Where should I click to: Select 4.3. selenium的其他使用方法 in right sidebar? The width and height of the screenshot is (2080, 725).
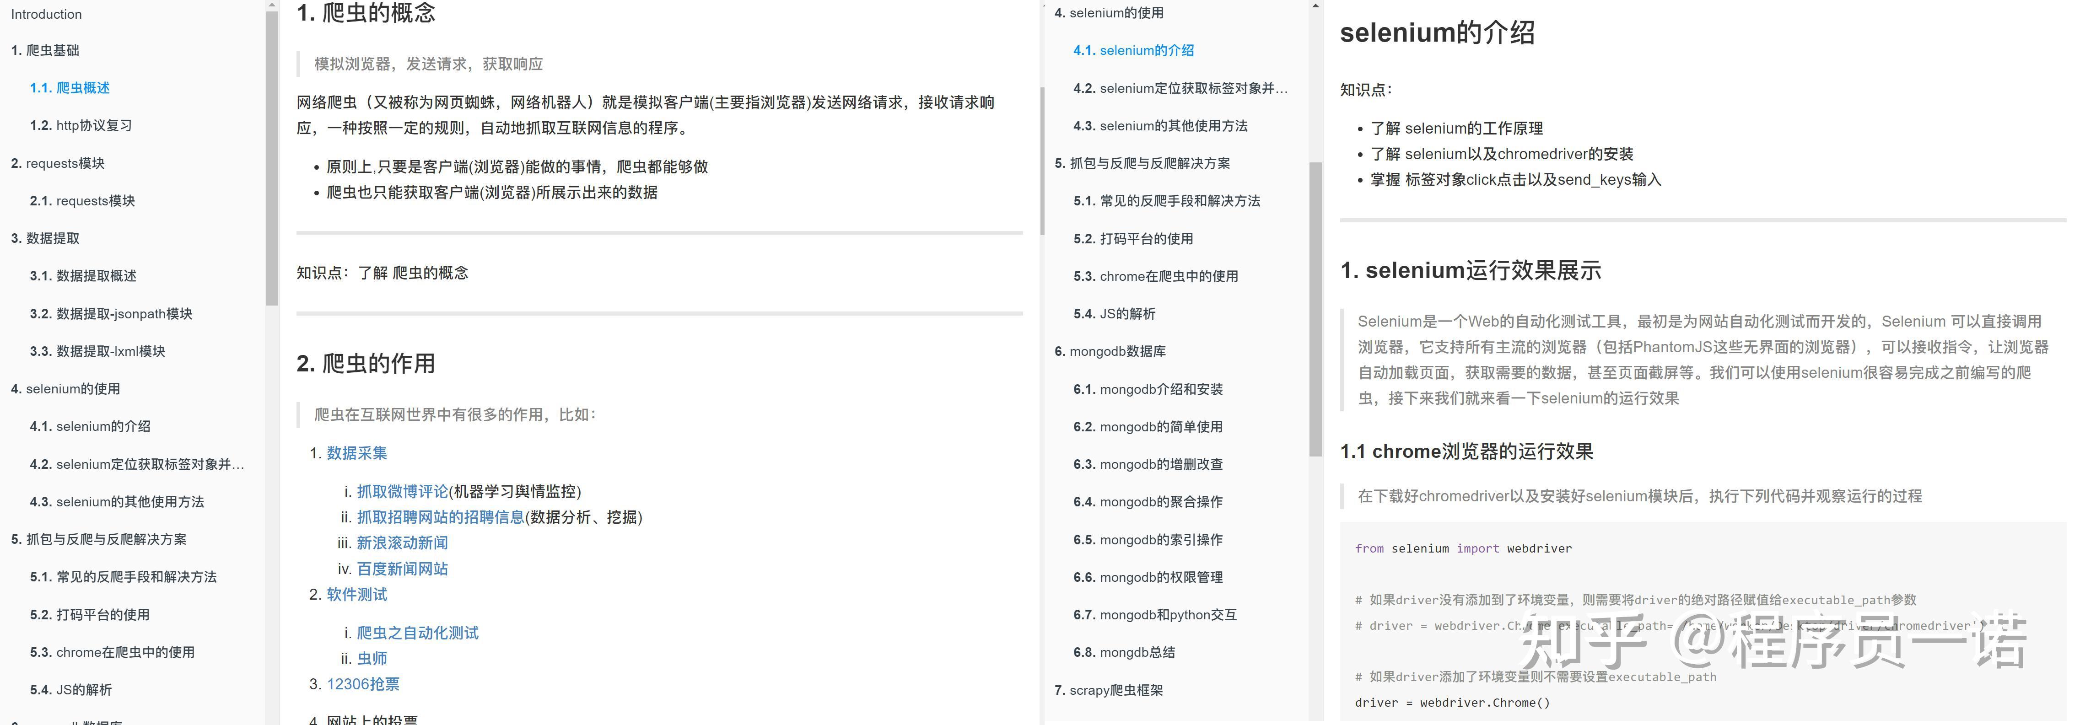1160,126
